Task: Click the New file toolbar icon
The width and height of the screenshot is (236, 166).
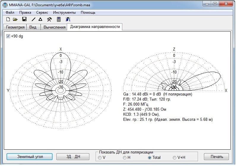Action: pos(8,19)
